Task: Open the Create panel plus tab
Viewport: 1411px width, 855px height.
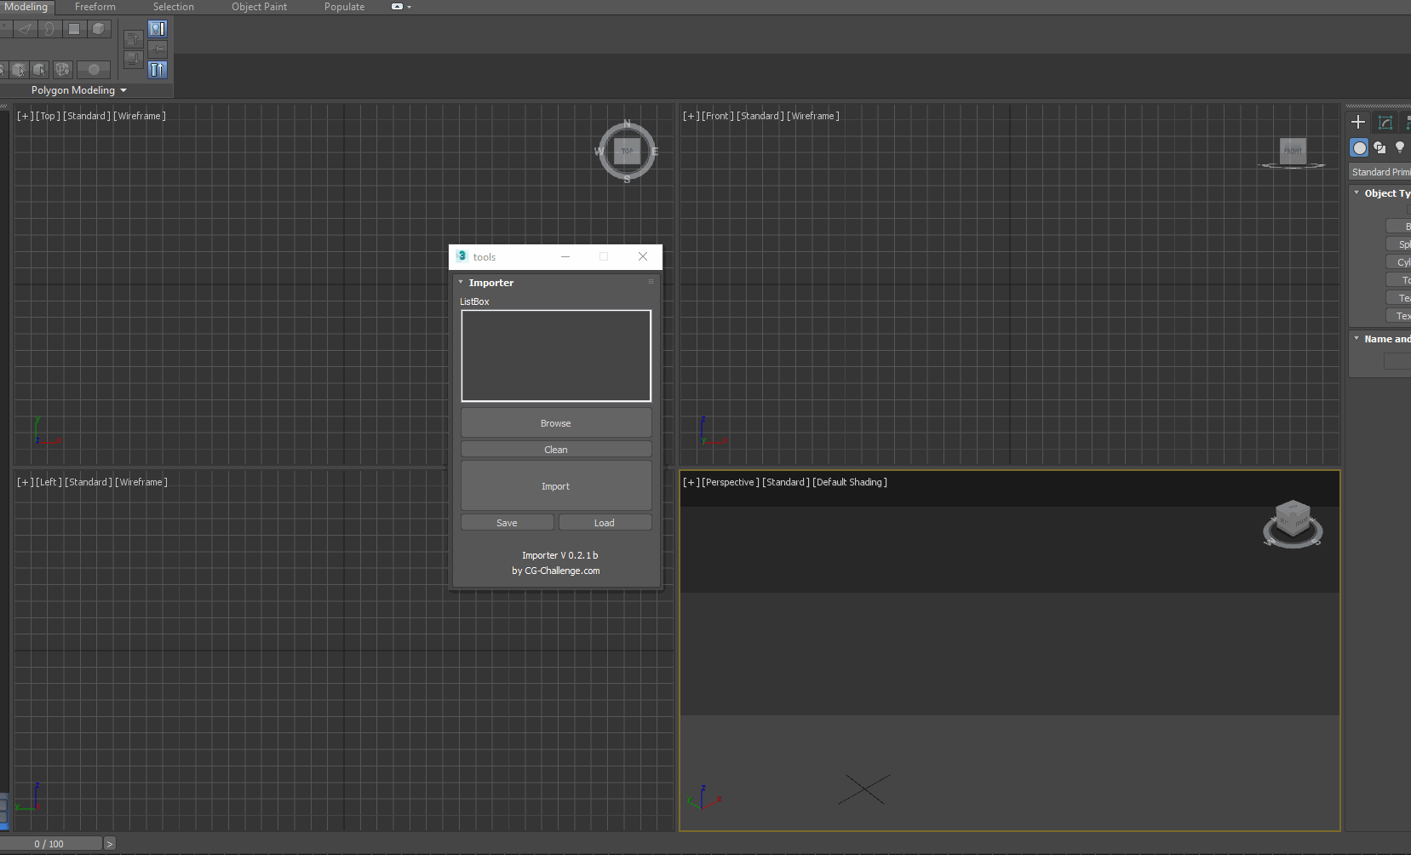Action: [1358, 123]
